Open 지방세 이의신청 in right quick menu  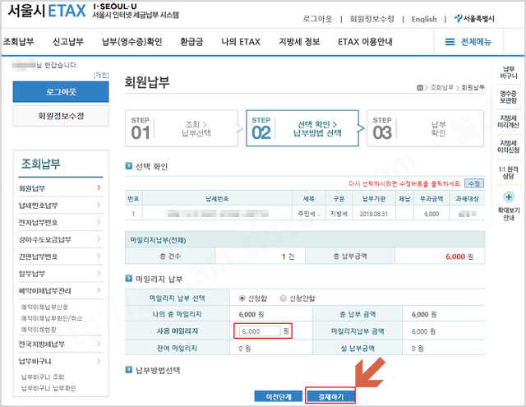tap(509, 146)
